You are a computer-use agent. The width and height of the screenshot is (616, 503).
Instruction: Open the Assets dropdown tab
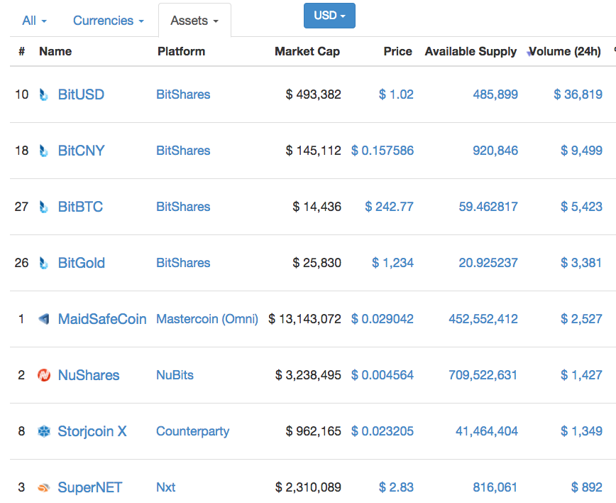194,21
